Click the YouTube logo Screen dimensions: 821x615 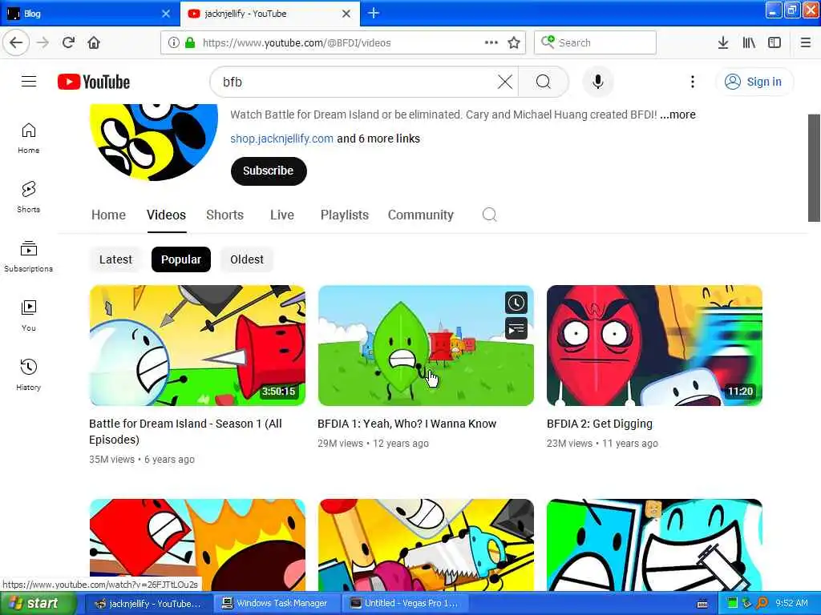tap(94, 82)
